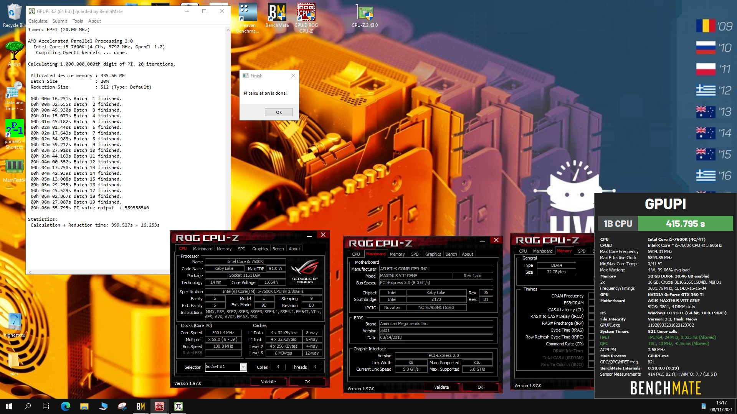737x414 pixels.
Task: Expand the Socket #1 selection dropdown
Action: pos(243,367)
